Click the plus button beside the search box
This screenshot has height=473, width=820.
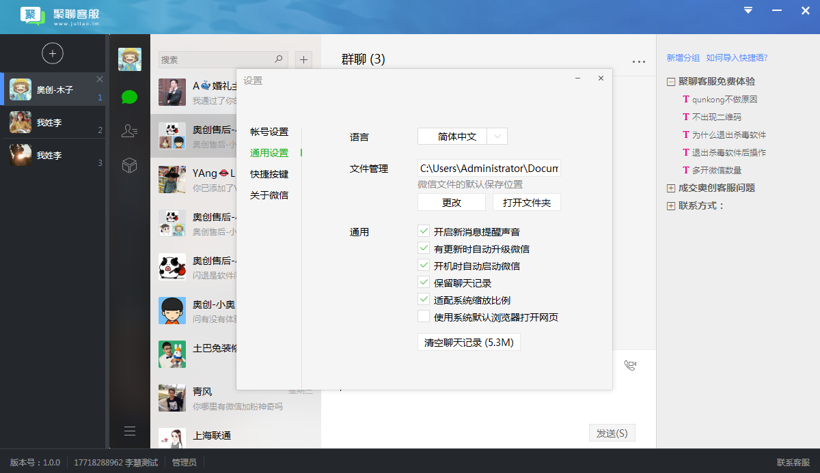304,59
